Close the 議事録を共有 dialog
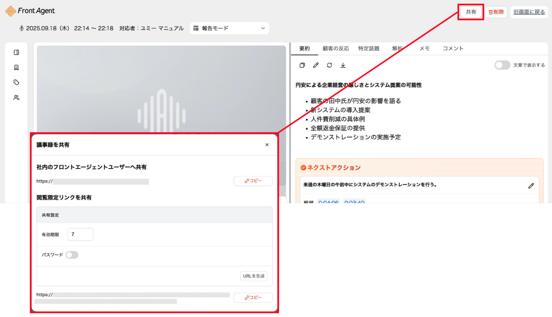 point(267,145)
